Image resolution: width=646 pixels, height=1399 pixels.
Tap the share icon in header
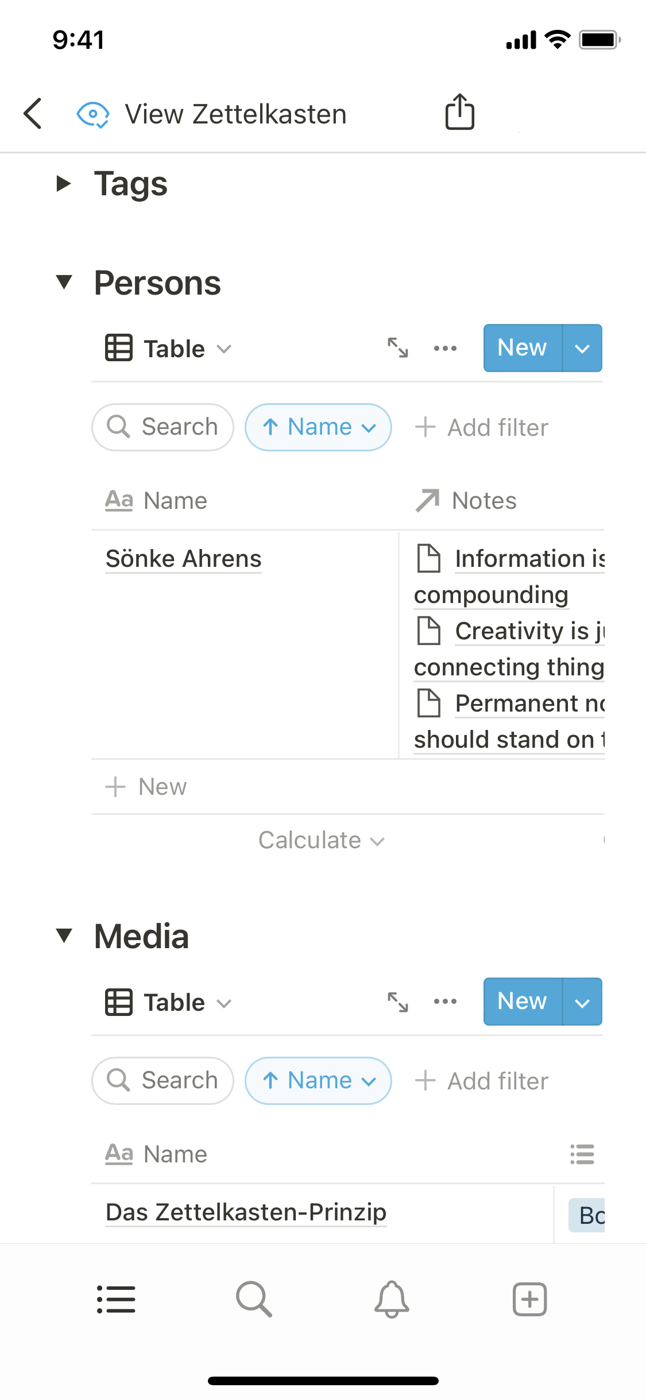click(x=459, y=111)
